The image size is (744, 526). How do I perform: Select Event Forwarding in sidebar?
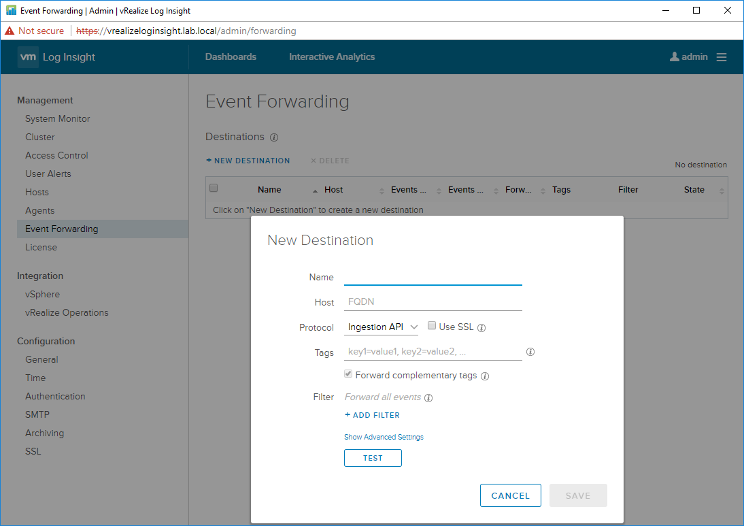103,229
